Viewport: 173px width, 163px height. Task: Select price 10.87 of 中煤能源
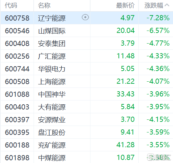[x=126, y=158]
